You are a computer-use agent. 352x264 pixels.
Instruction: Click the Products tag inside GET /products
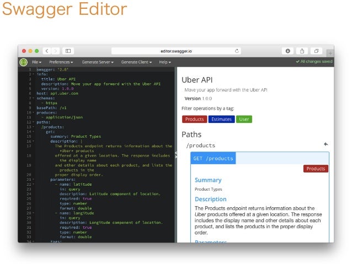click(316, 169)
